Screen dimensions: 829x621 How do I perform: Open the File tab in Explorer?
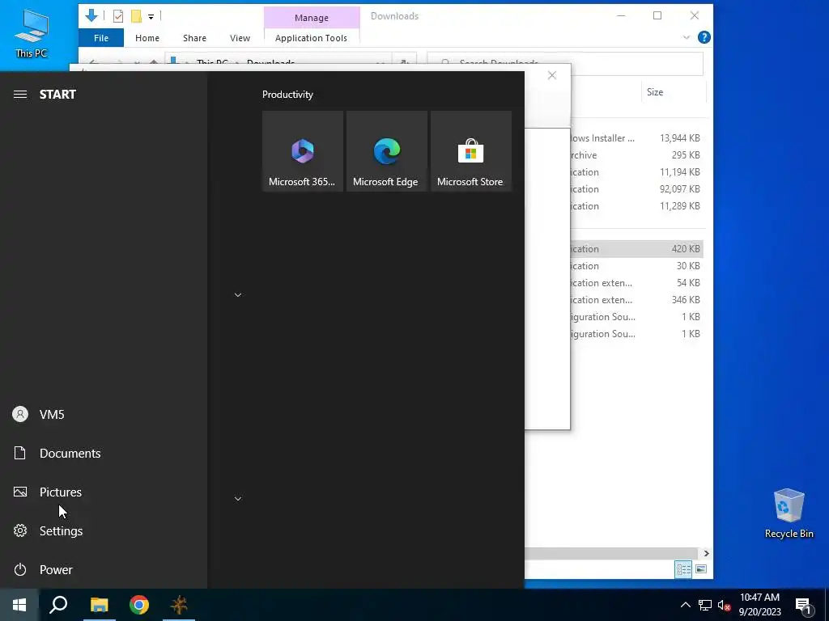point(101,38)
